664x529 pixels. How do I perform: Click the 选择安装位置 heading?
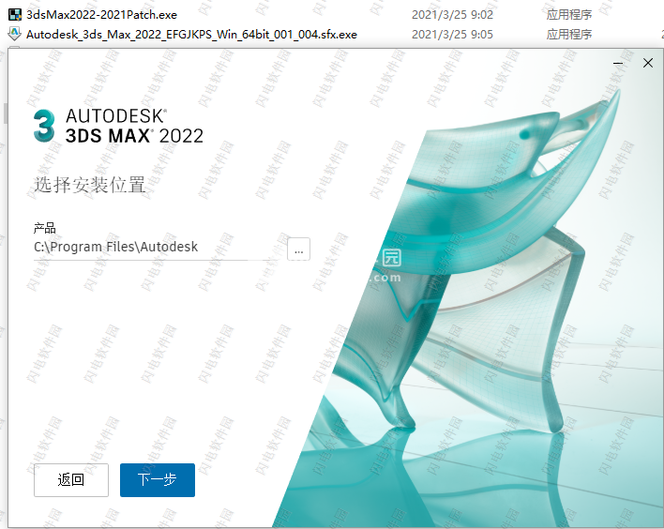coord(90,185)
